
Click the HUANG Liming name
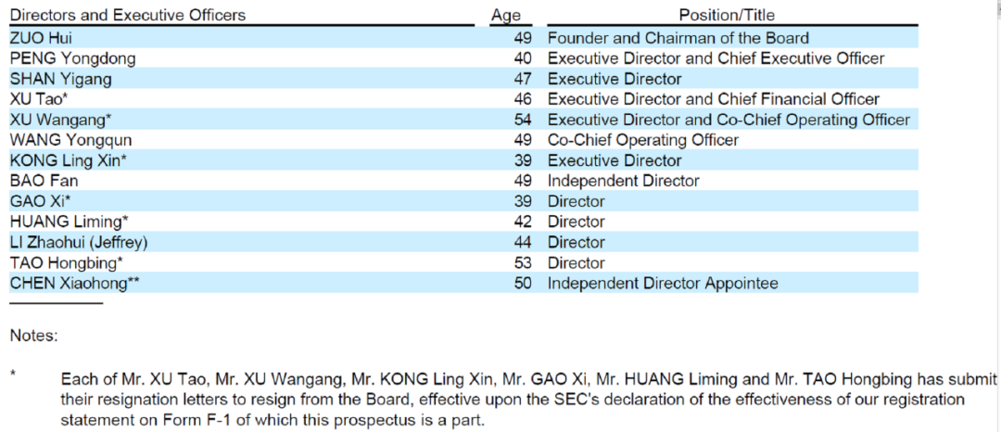point(69,222)
